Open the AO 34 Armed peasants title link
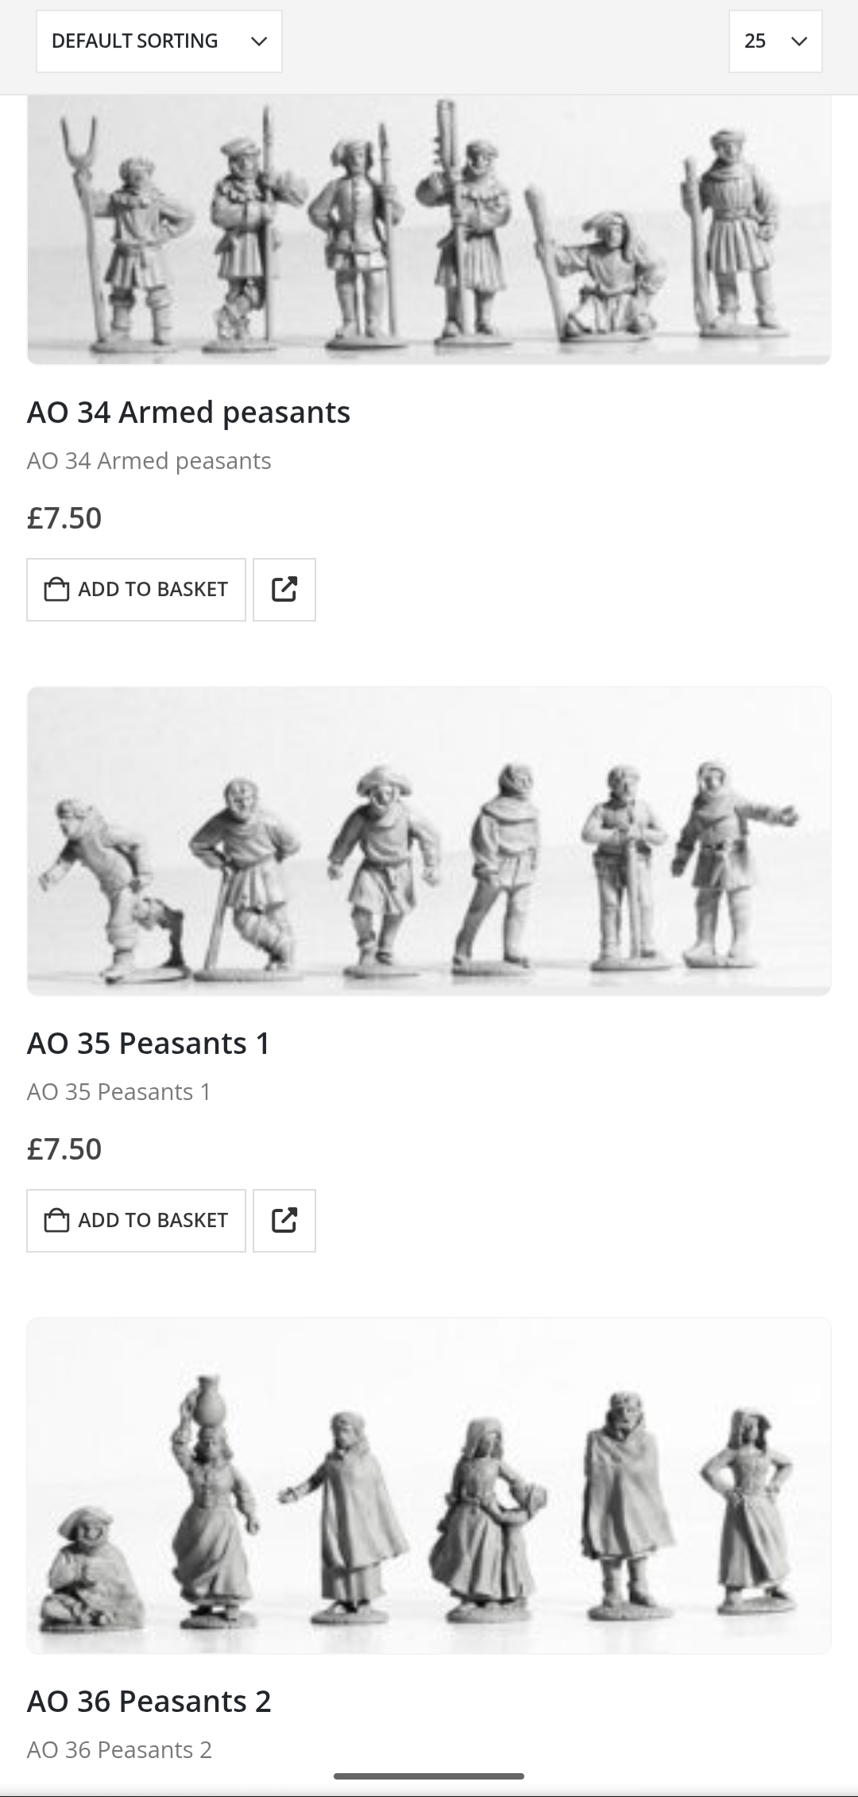The image size is (858, 1797). [188, 412]
